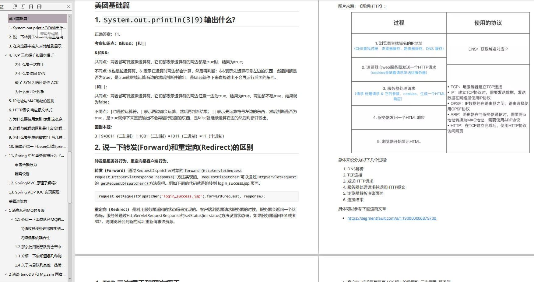Viewport: 534px width, 282px height.
Task: Open bookmark '5. IP地址与MAC地址的区别'
Action: 31,101
